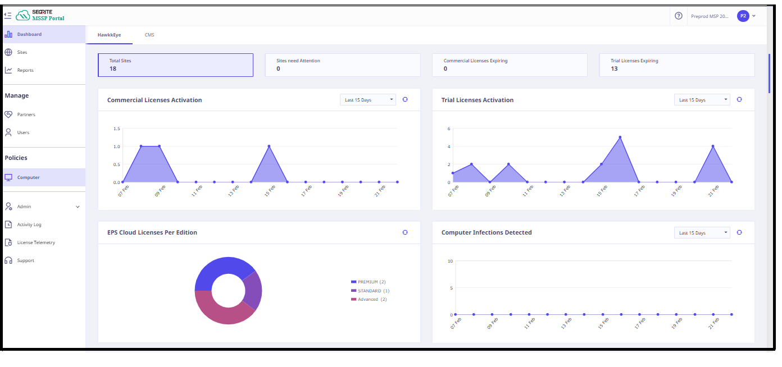The width and height of the screenshot is (782, 367).
Task: Open Dashboard in the sidebar
Action: [x=43, y=34]
